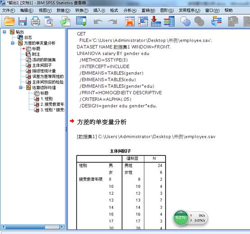
Task: Click the Open file folder icon
Action: coord(9,21)
